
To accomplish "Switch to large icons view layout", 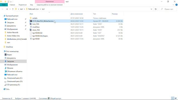I will (176, 98).
